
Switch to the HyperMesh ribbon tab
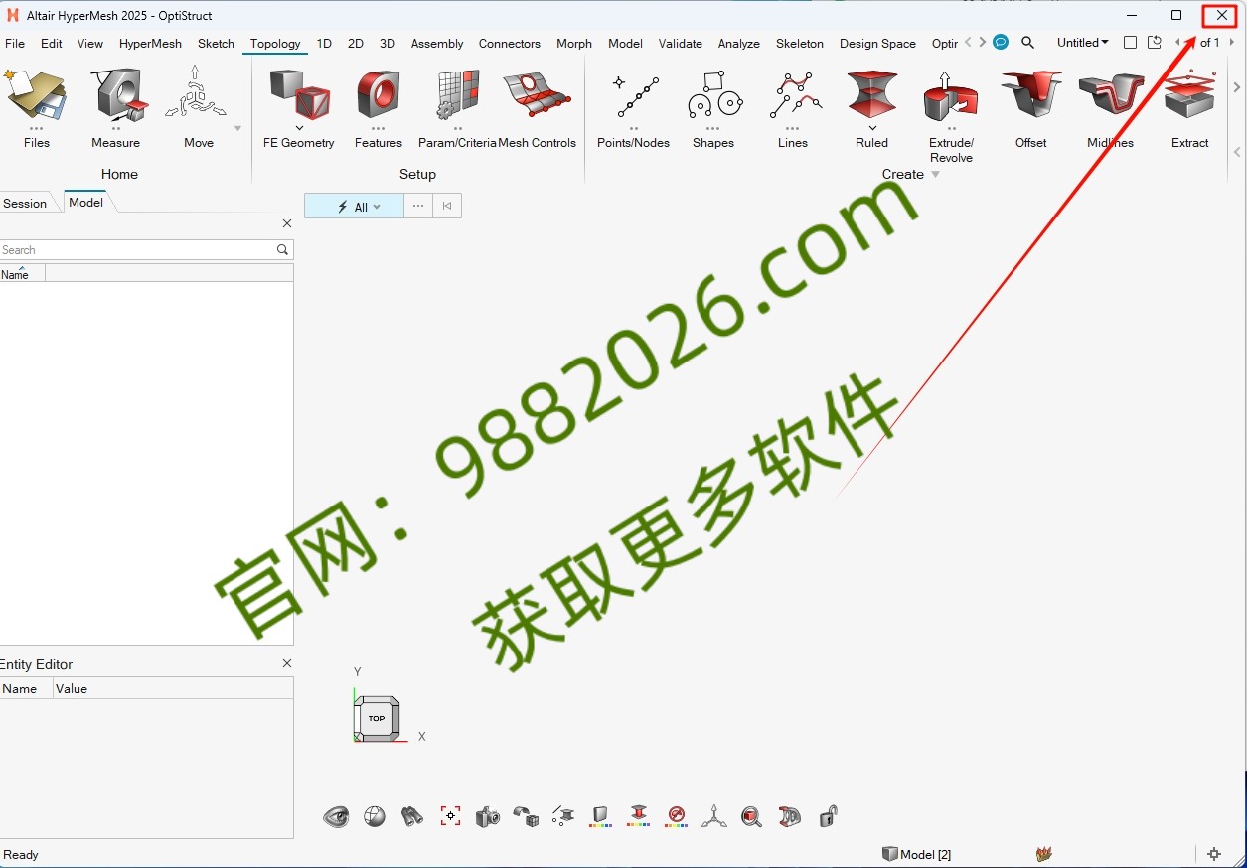click(x=150, y=43)
